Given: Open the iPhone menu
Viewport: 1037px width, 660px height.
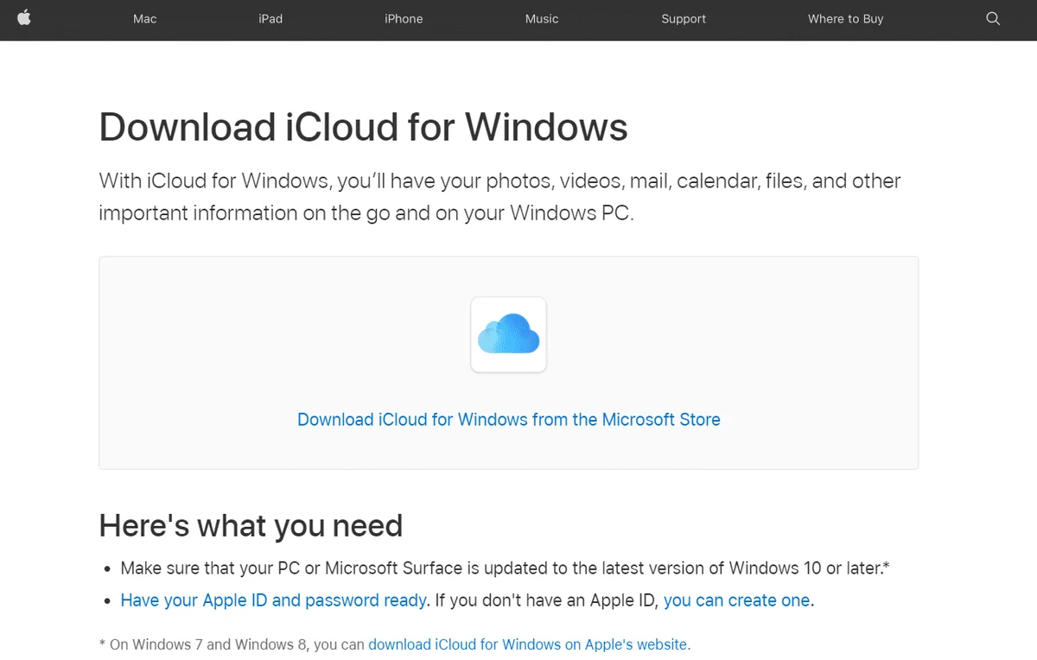Looking at the screenshot, I should click(x=404, y=19).
